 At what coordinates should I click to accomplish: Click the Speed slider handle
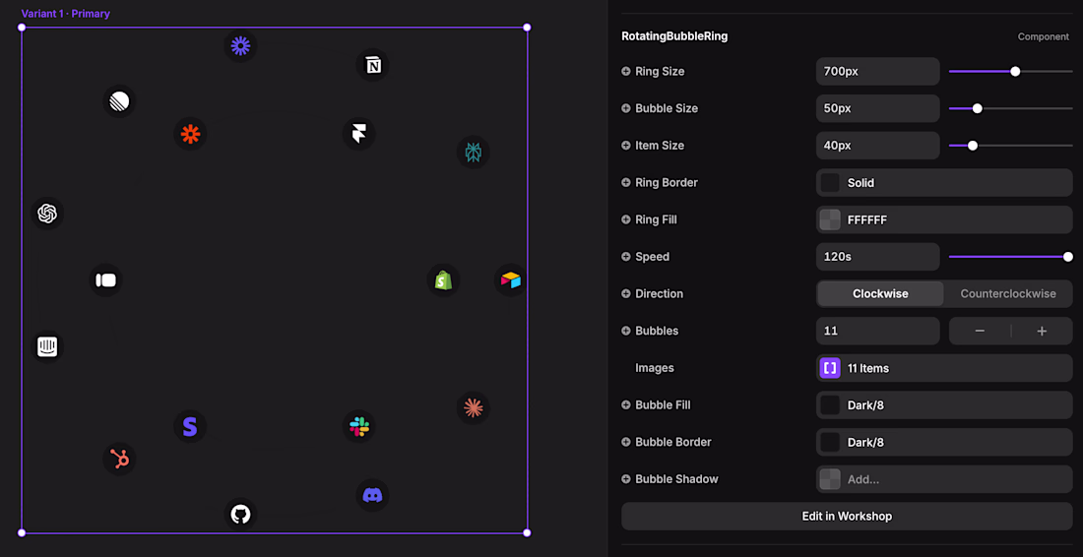coord(1068,257)
